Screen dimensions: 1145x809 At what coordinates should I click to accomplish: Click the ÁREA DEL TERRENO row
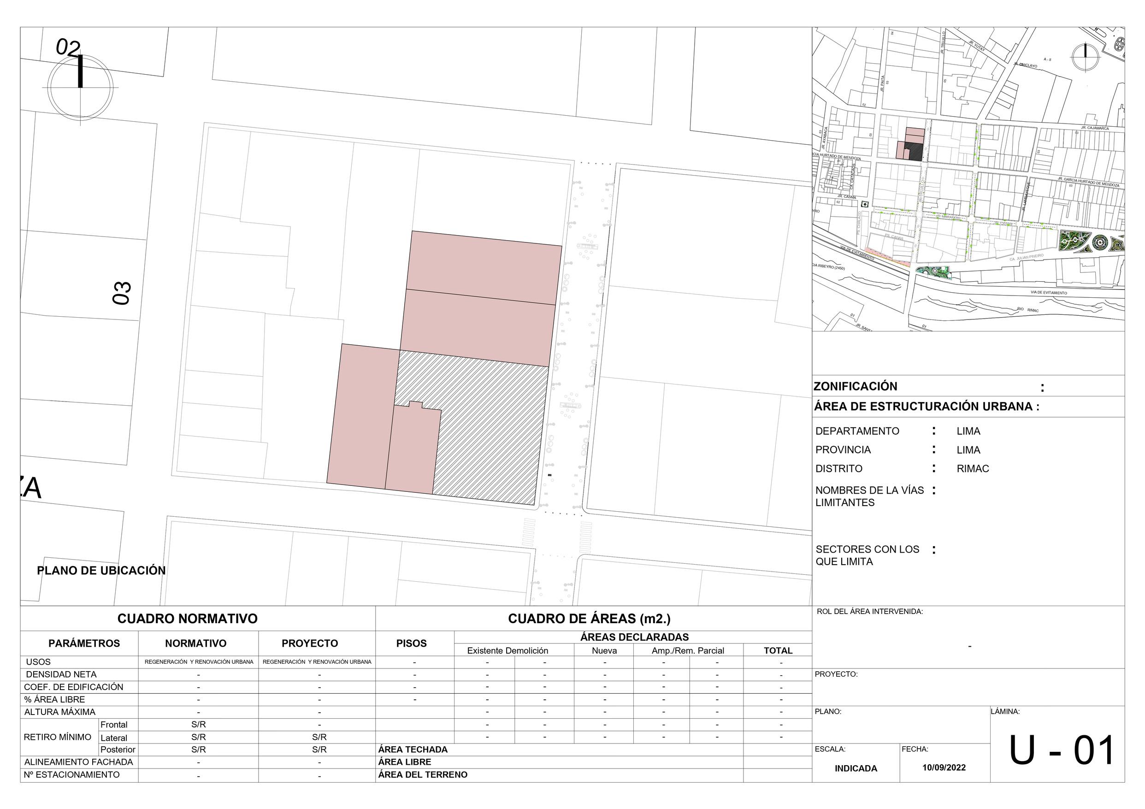[x=423, y=774]
